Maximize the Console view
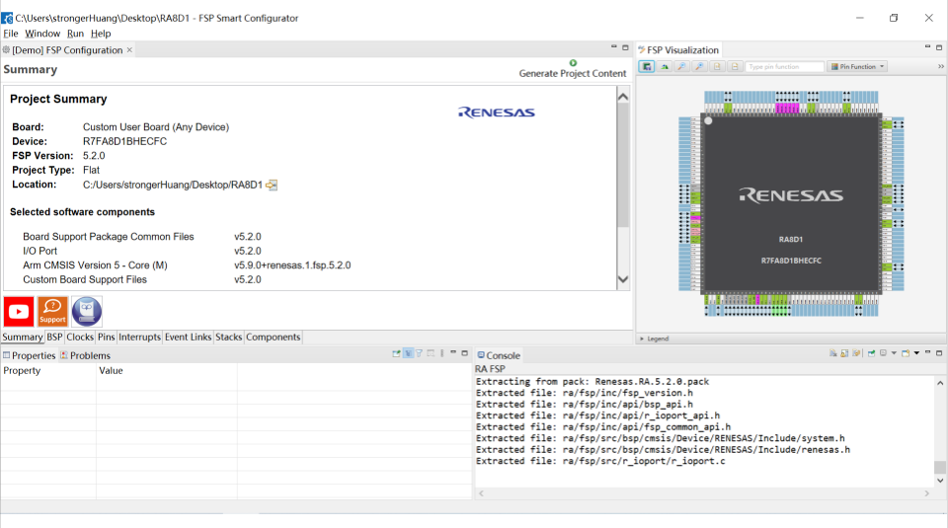This screenshot has width=948, height=528. coord(939,352)
